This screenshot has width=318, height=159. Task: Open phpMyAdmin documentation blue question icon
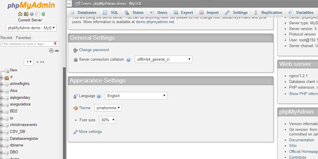tap(31, 14)
